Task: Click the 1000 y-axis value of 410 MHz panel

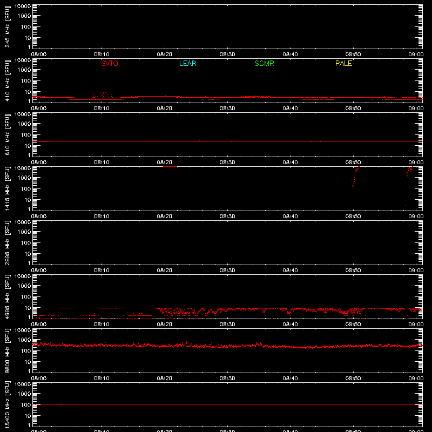Action: [x=24, y=70]
